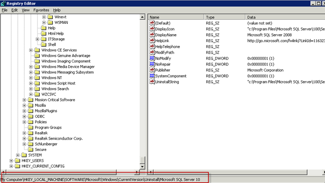Viewport: 325px width, 183px height.
Task: Expand the Windows Messaging Subsystem key
Action: (x=30, y=72)
